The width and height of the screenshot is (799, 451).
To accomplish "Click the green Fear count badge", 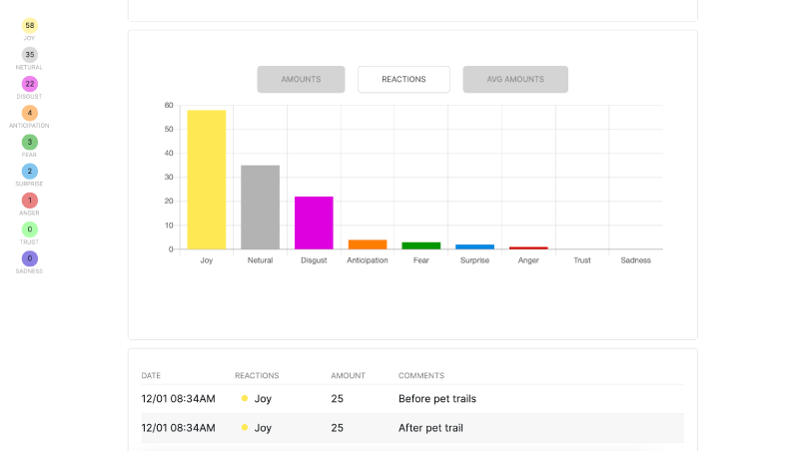I will tap(30, 142).
